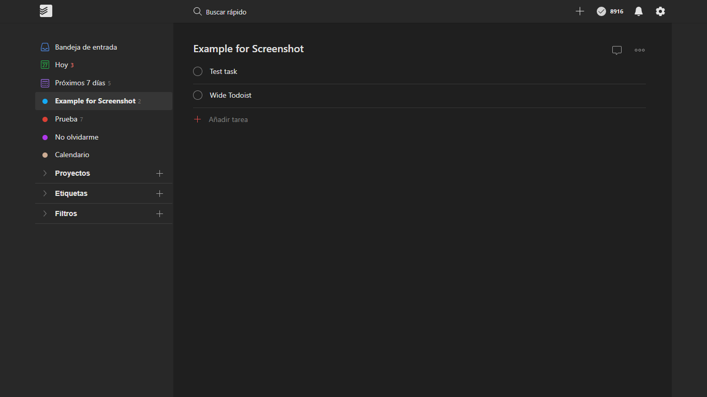The height and width of the screenshot is (397, 707).
Task: Open the notifications bell
Action: coord(638,11)
